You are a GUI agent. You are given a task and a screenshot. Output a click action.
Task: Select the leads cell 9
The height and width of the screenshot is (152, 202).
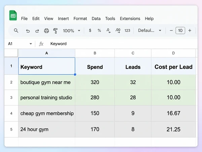[x=133, y=113]
